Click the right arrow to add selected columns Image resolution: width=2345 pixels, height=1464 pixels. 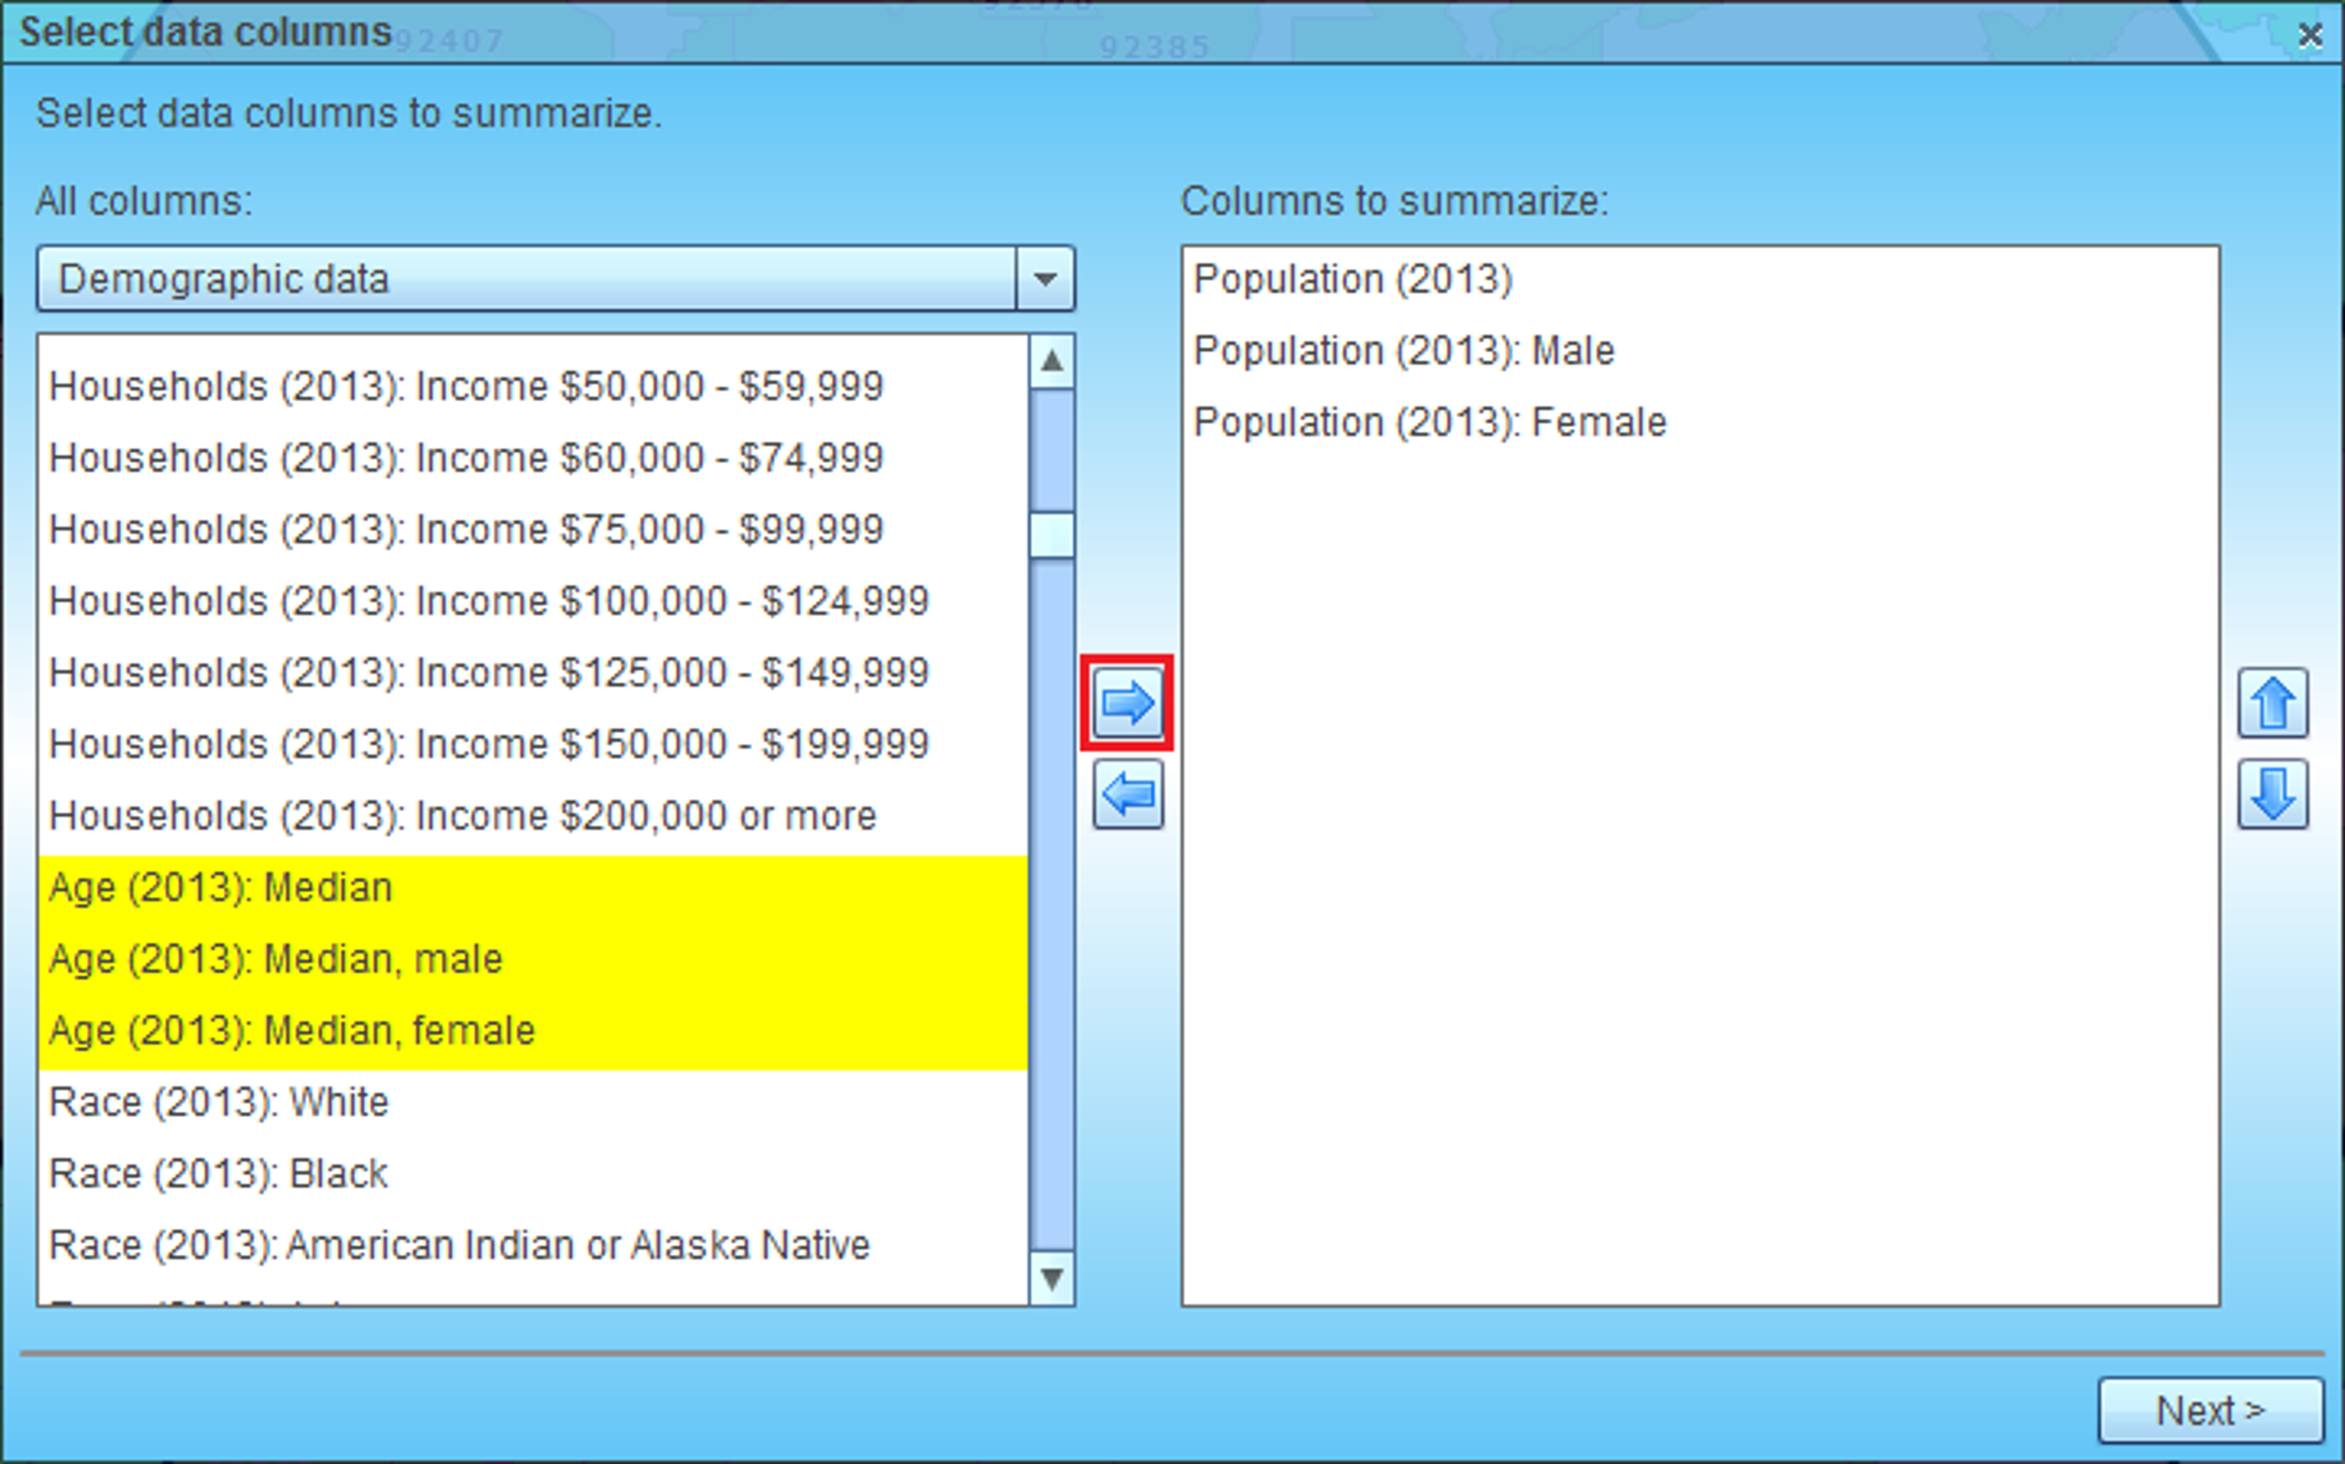1128,703
